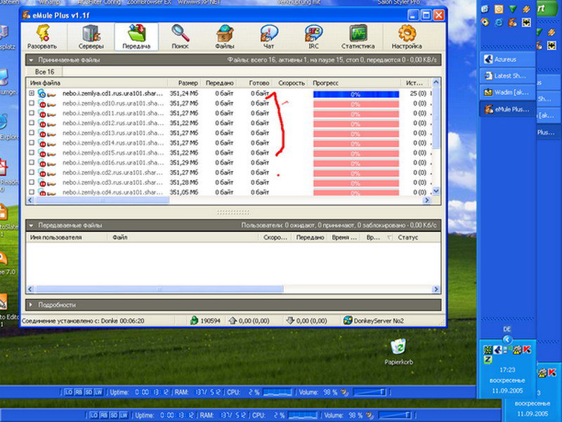562x422 pixels.
Task: Click the DonkeyServer No2 globe icon
Action: point(347,320)
